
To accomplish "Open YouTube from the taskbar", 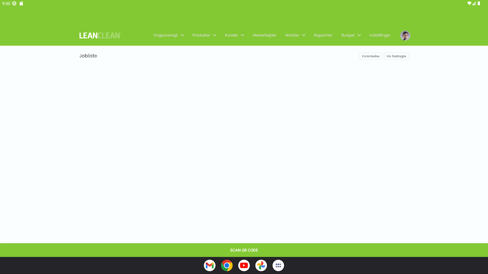I will click(x=244, y=265).
